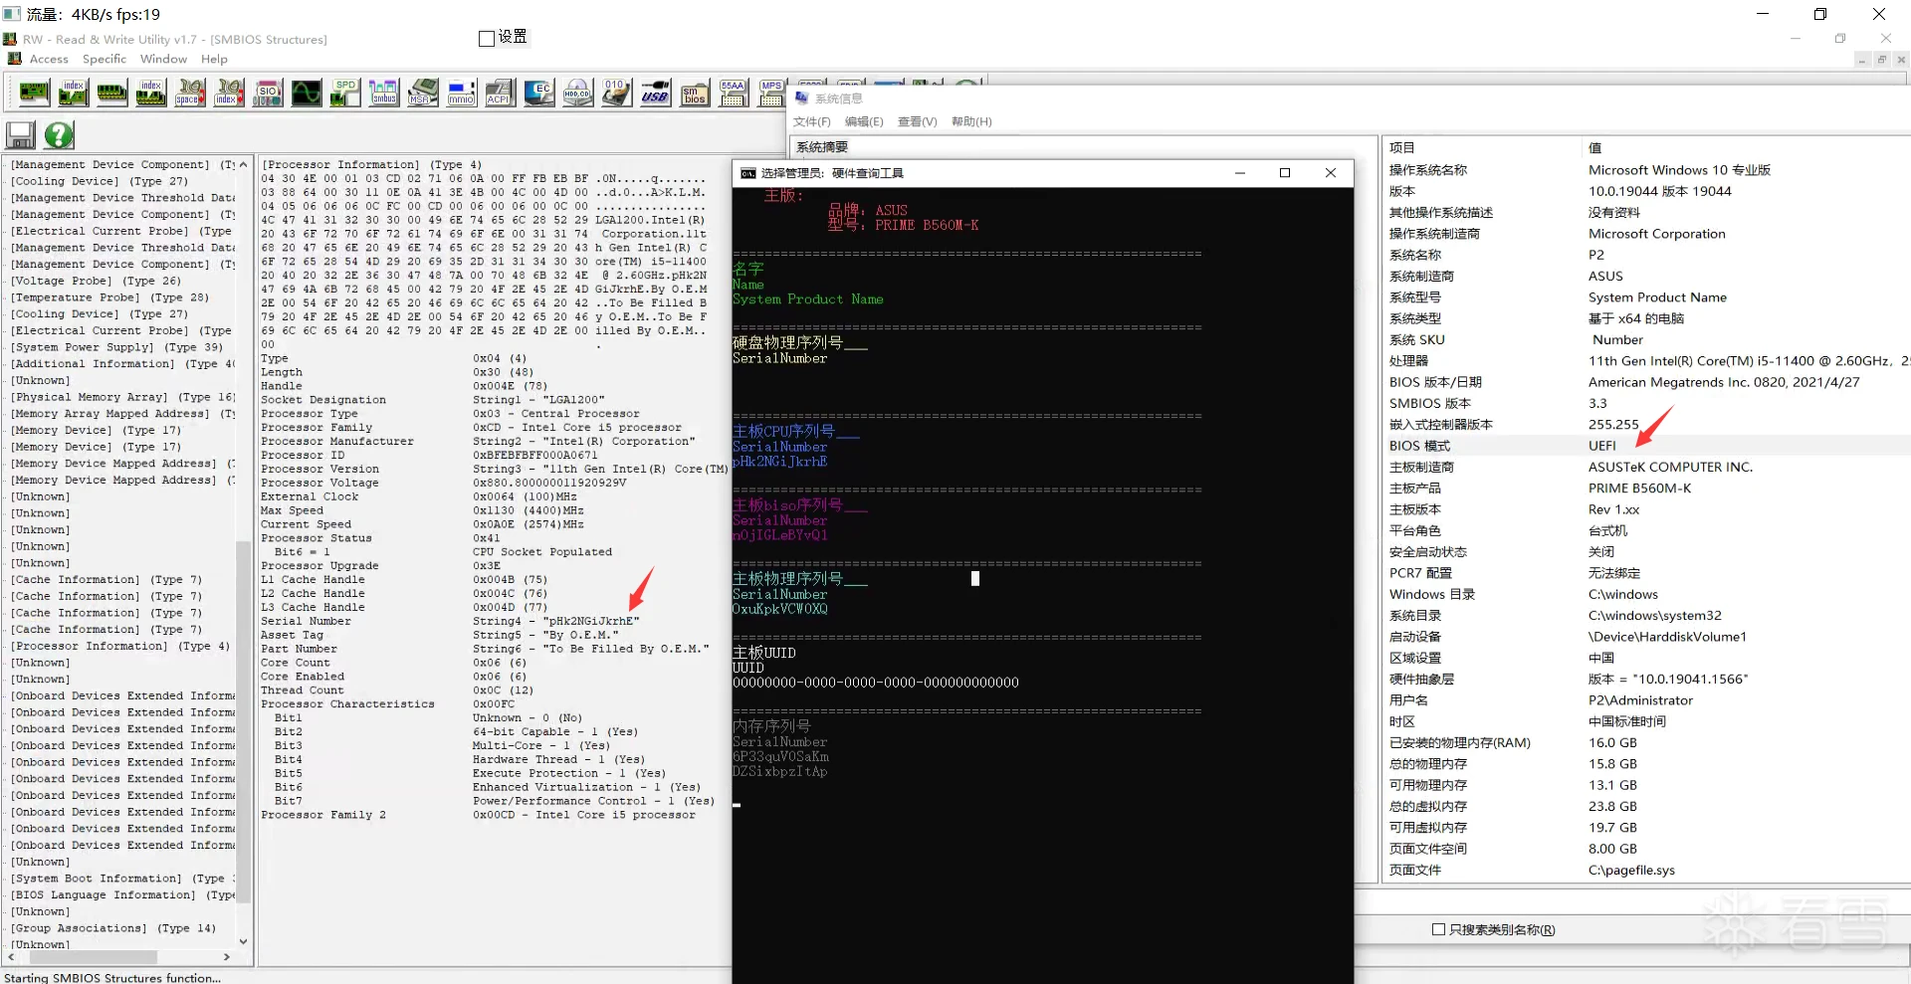
Task: Open the Embedded Controller (EC) tool
Action: click(x=538, y=93)
